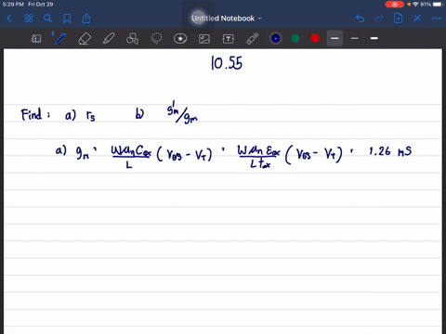Screen dimensions: 446x334
Task: Bookmark the current page
Action: pyautogui.click(x=67, y=19)
